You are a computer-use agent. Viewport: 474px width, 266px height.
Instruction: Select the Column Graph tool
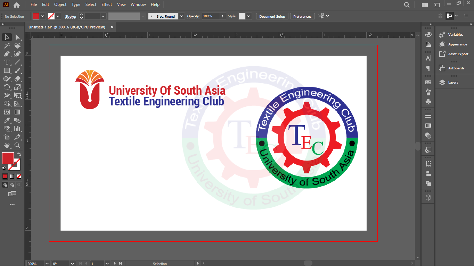tap(17, 129)
